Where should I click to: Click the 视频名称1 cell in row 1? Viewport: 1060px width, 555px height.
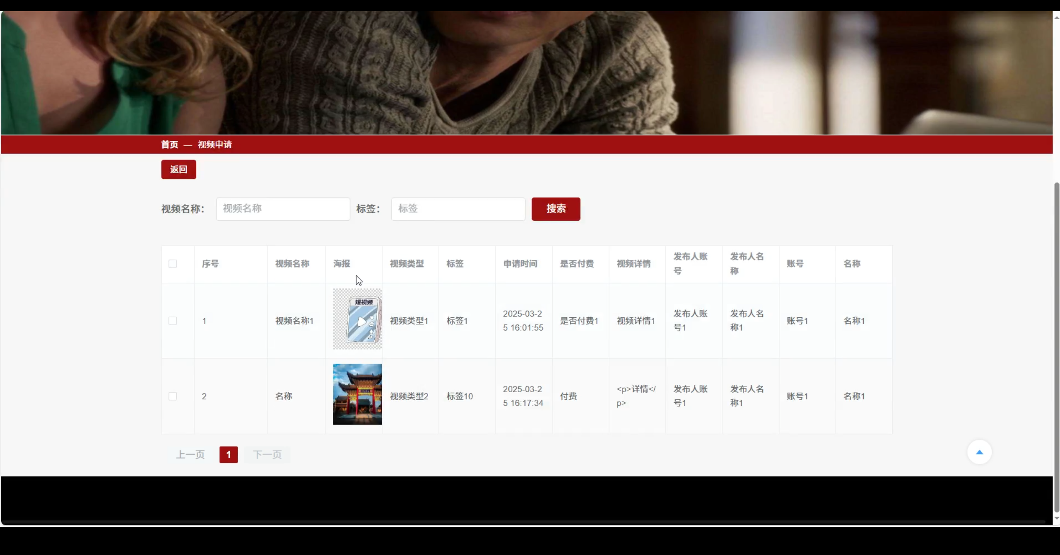tap(294, 321)
